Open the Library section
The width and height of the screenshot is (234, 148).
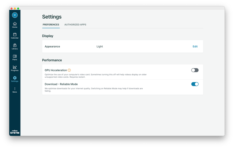15,47
